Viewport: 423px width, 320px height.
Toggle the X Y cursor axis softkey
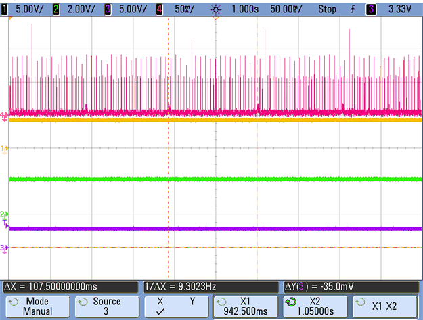pyautogui.click(x=177, y=306)
